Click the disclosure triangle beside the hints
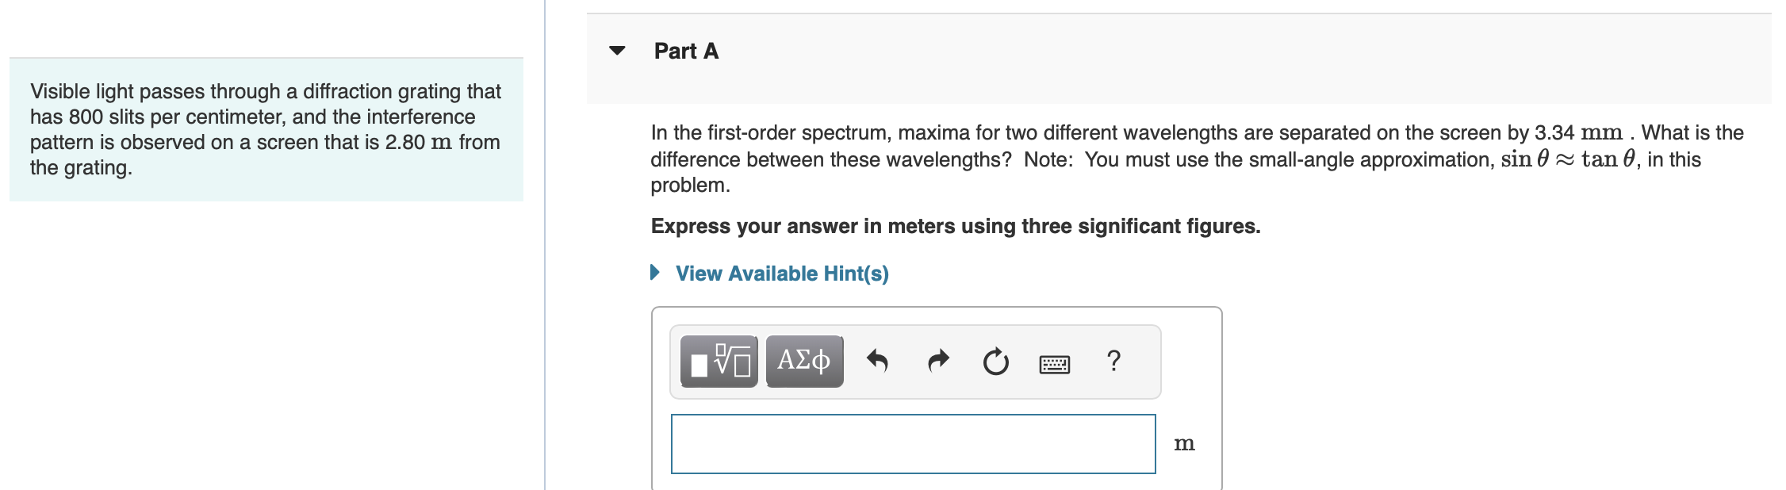Viewport: 1786px width, 490px height. coord(655,273)
